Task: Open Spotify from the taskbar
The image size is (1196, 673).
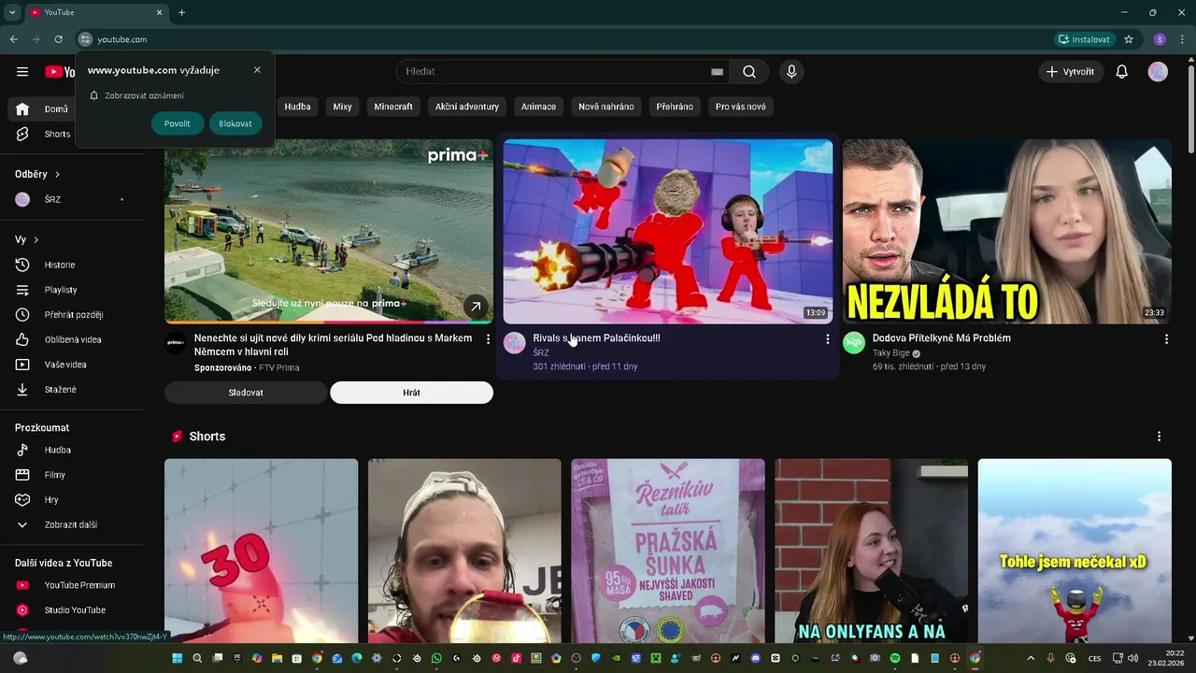Action: coord(895,658)
